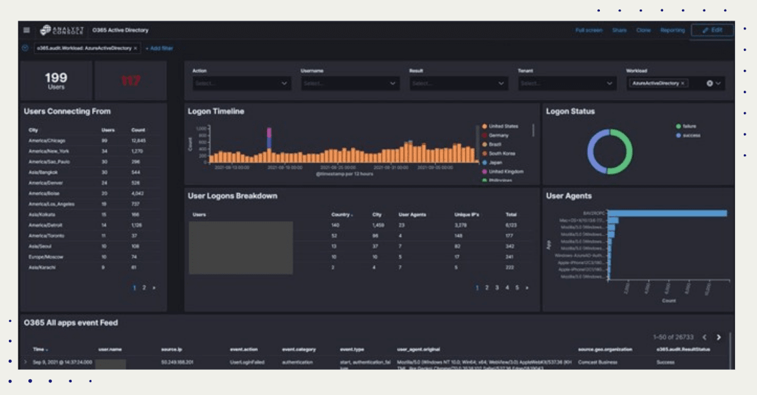757x395 pixels.
Task: Go to page 2 of Users Connecting From
Action: [144, 287]
